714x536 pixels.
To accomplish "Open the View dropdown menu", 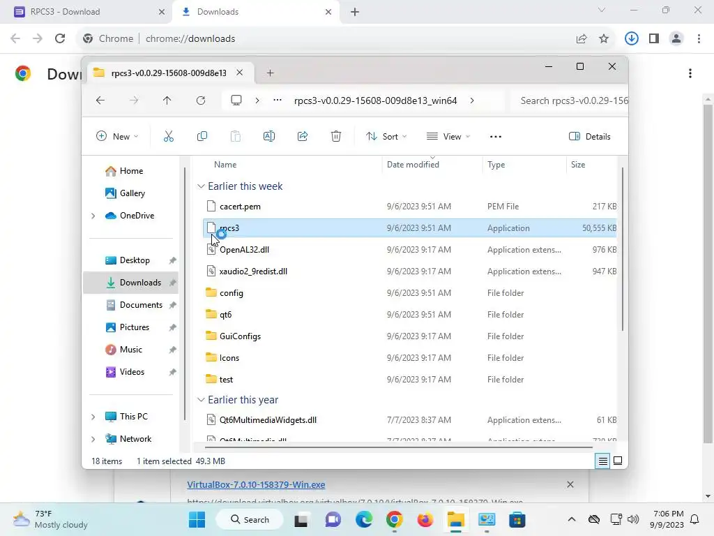I will [x=448, y=136].
